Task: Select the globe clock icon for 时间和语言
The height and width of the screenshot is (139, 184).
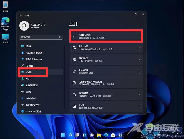Action: coord(22,85)
